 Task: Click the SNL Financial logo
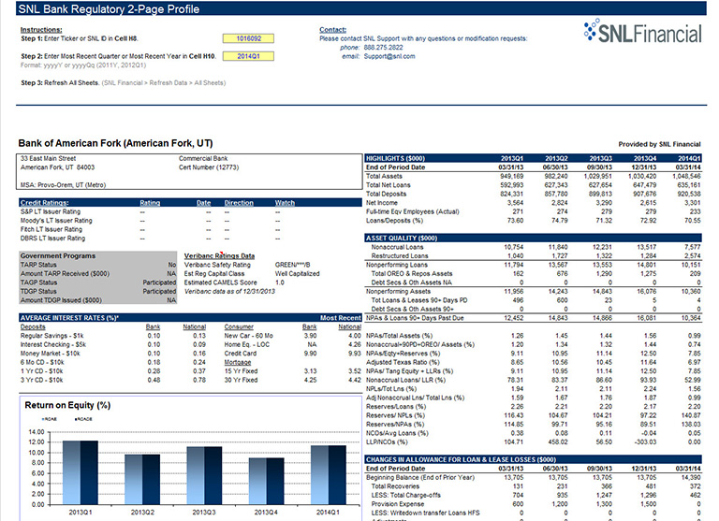(x=641, y=34)
